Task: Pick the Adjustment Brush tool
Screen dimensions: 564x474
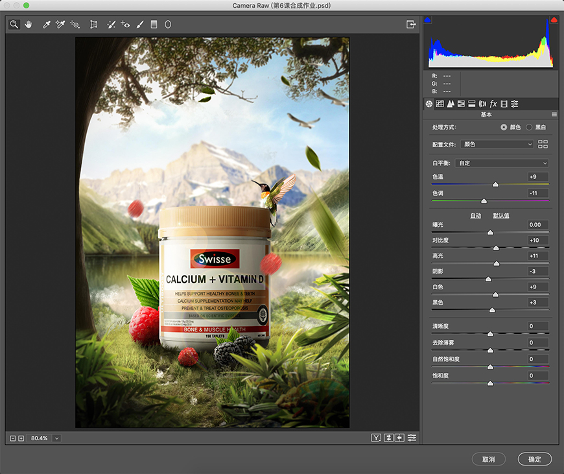Action: click(140, 25)
